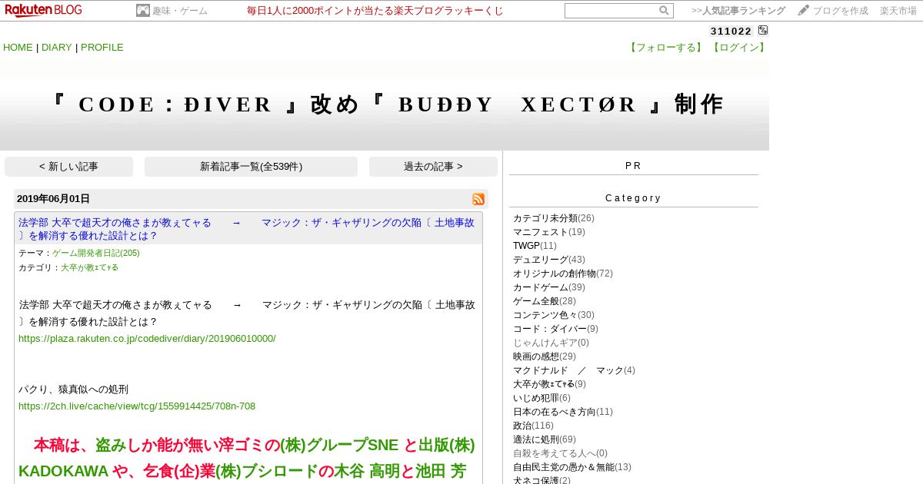923x484 pixels.
Task: Select category 自由民主党の愚かさ＆無能
Action: point(564,467)
